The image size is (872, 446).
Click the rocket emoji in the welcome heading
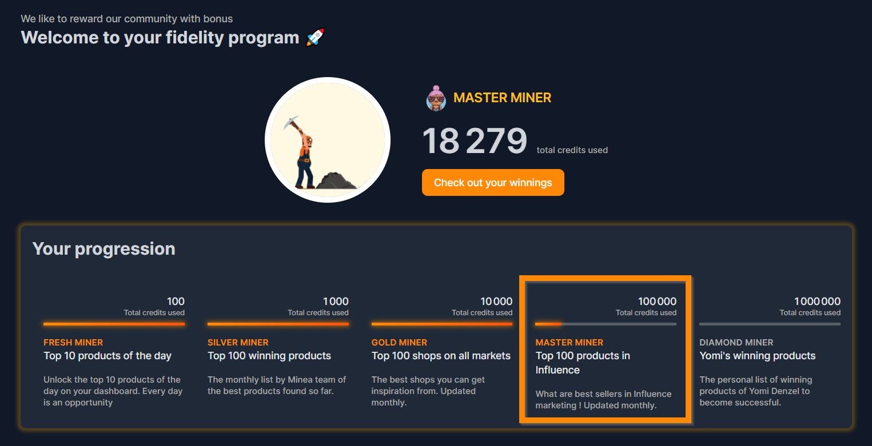tap(315, 38)
